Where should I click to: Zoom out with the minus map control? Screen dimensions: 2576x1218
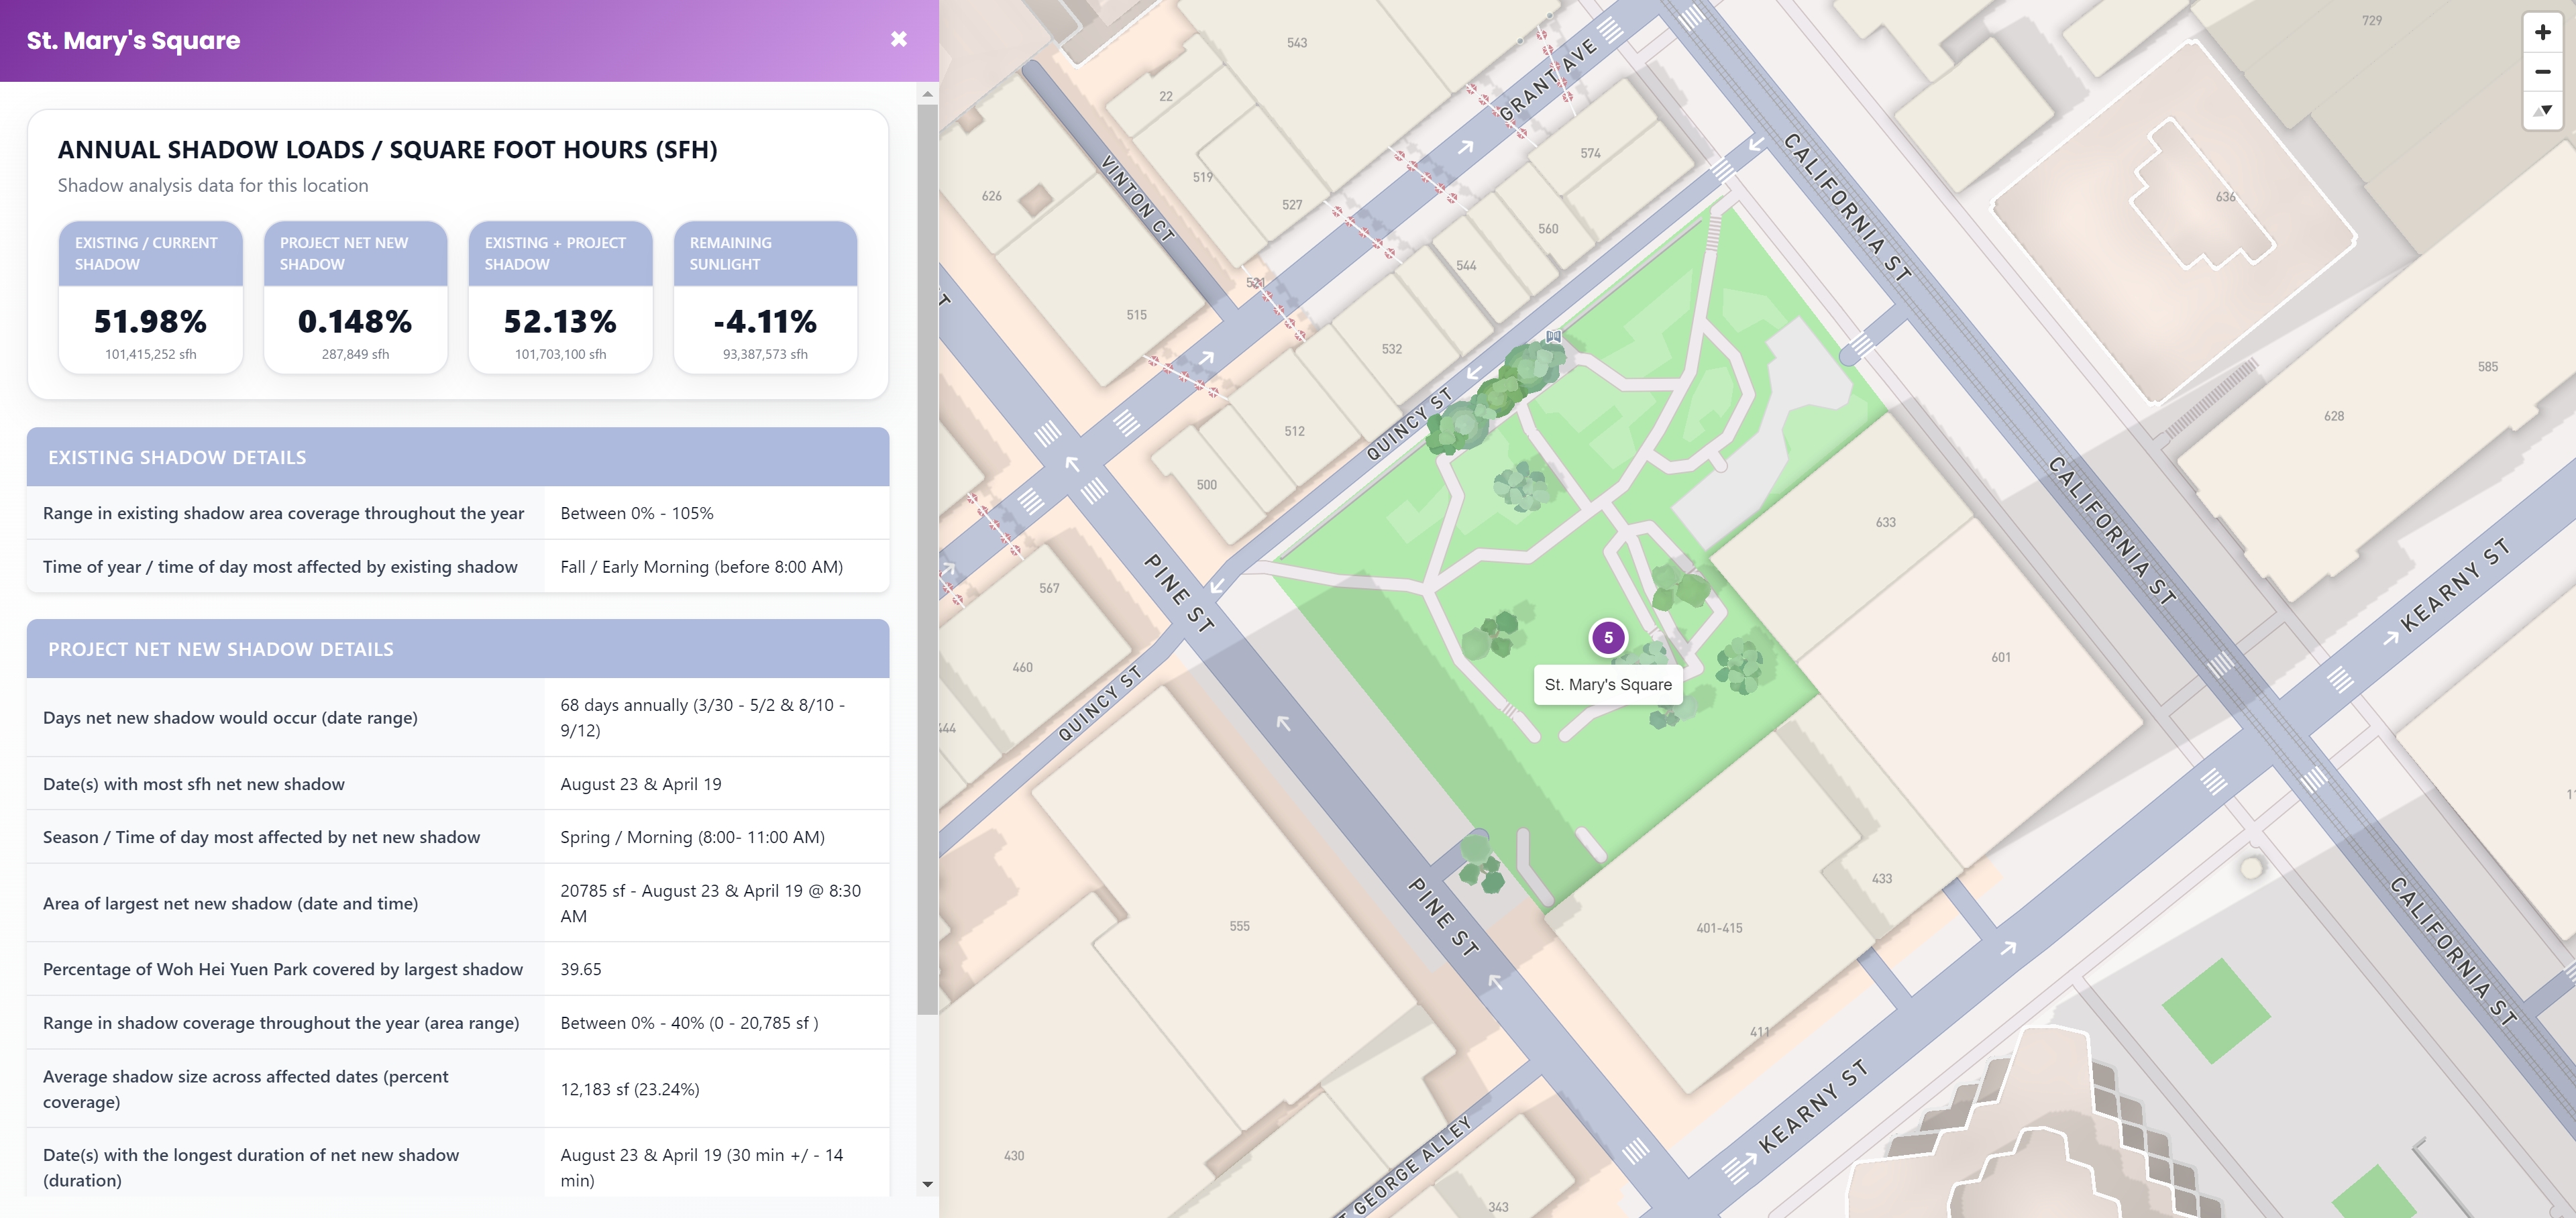[2542, 71]
